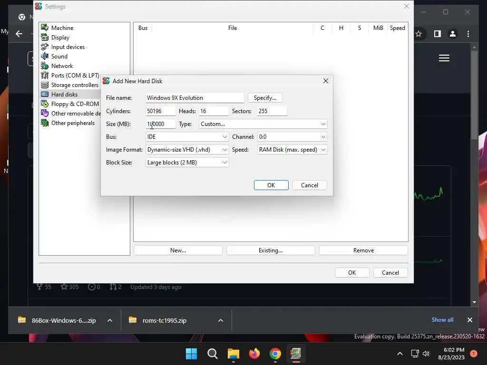Click the Existing... hard disk button
Viewport: 487px width, 365px height.
(x=271, y=250)
